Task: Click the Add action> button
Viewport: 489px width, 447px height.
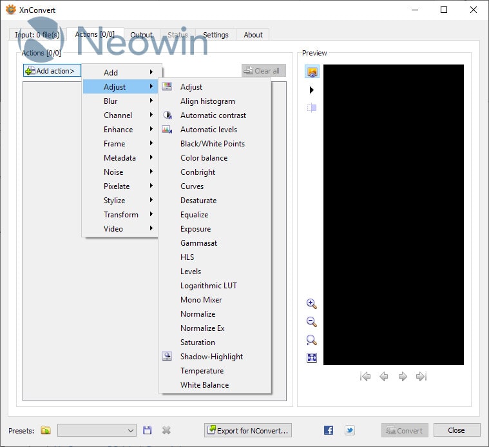Action: [x=52, y=70]
